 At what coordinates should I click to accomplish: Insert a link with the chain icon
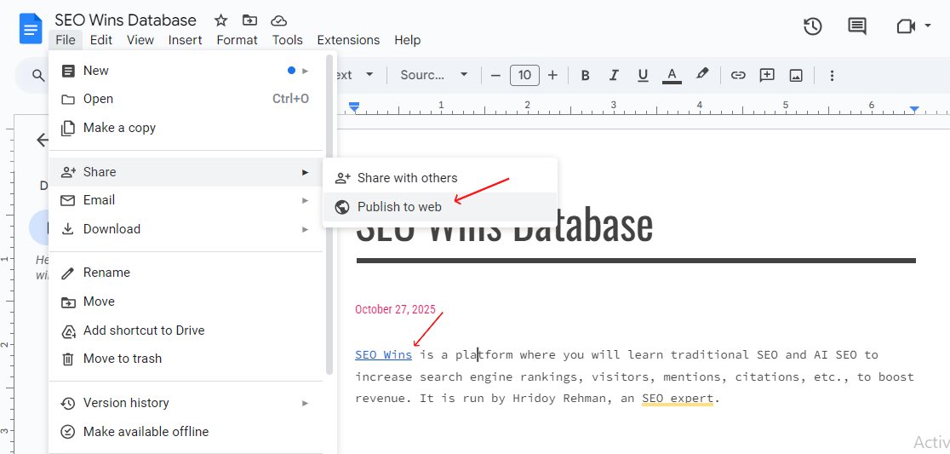(737, 75)
